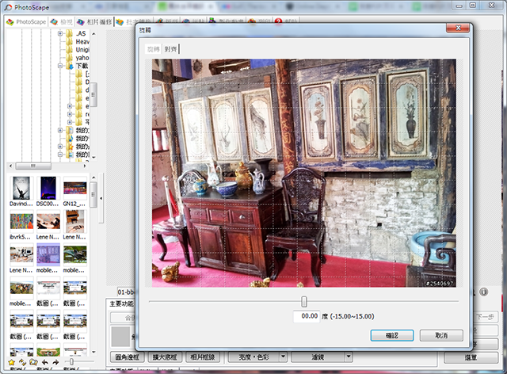Screen dimensions: 507x374
Task: Confirm with the 確認 button
Action: click(391, 335)
